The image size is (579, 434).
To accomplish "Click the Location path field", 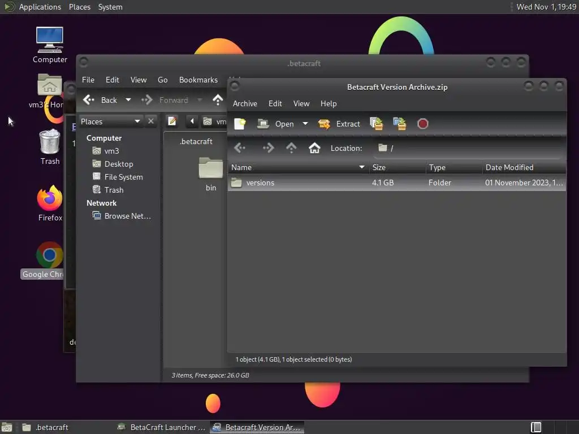I will click(x=467, y=148).
